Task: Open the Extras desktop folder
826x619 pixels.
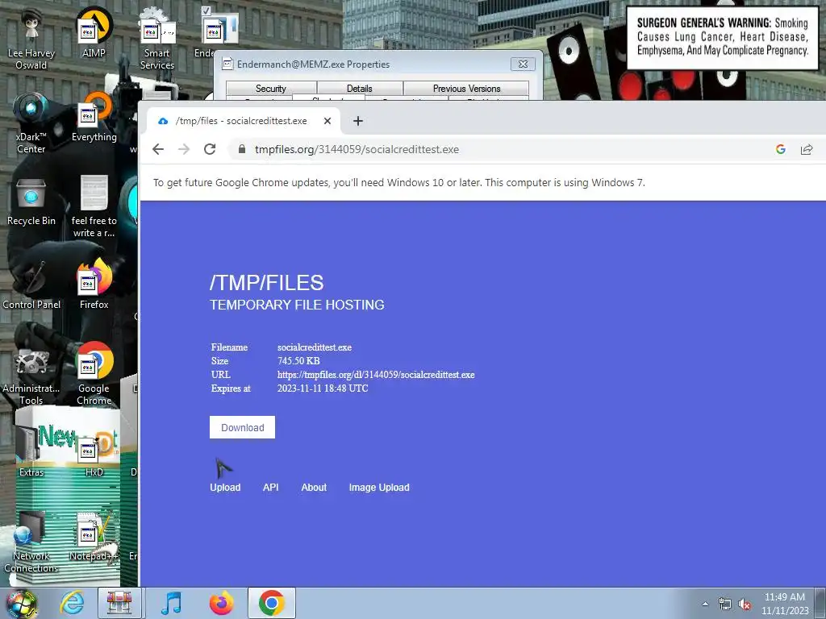Action: click(31, 453)
